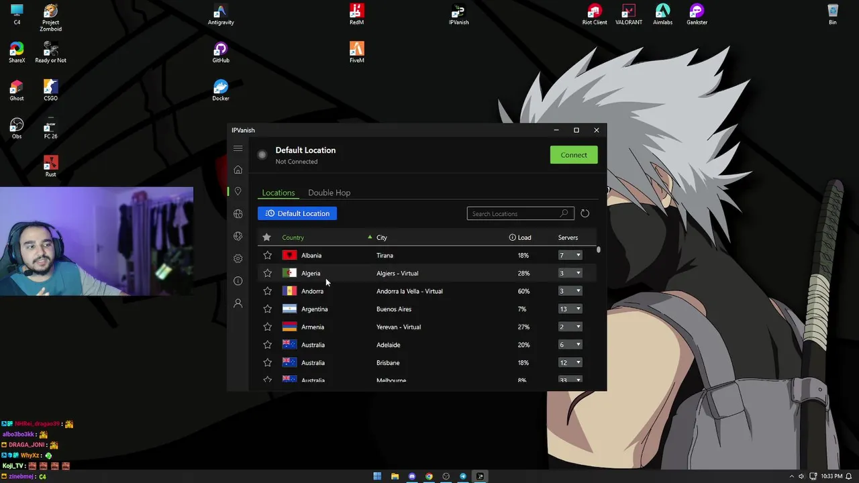Favorite the Australia Brisbane location

[x=267, y=362]
